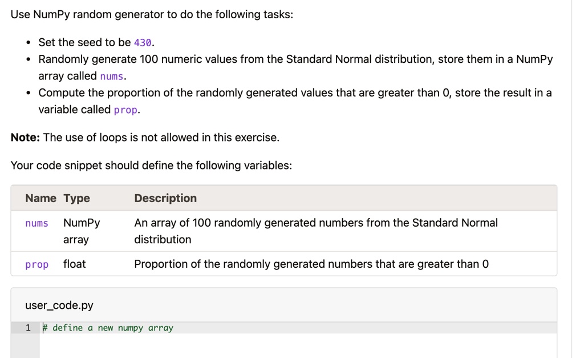Click the empty gutter below line number 1

25,345
